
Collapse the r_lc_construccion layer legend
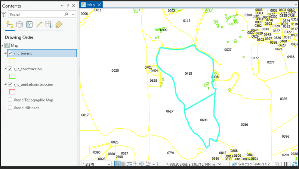tap(6, 69)
